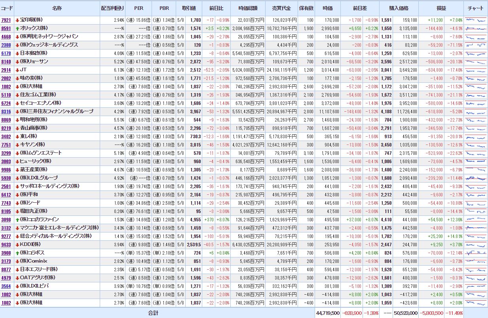Click the サッポロホールディングス stock name
Image resolution: width=488 pixels, height=318 pixels.
pyautogui.click(x=49, y=186)
